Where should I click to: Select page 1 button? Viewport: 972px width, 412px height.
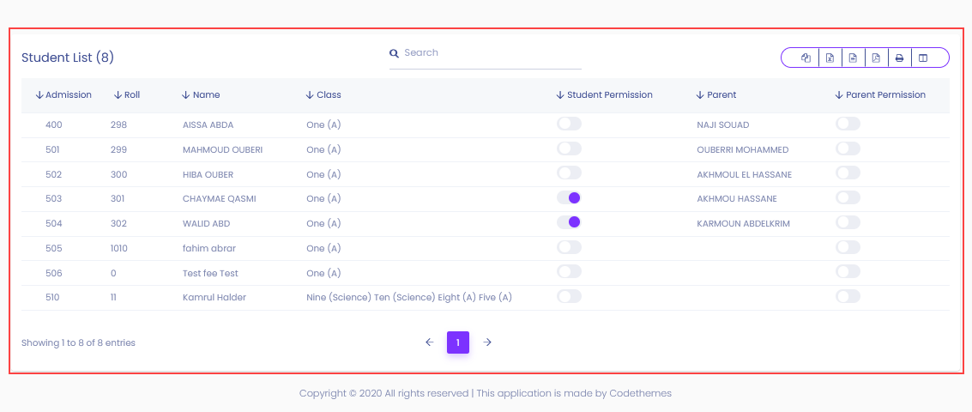pyautogui.click(x=458, y=342)
